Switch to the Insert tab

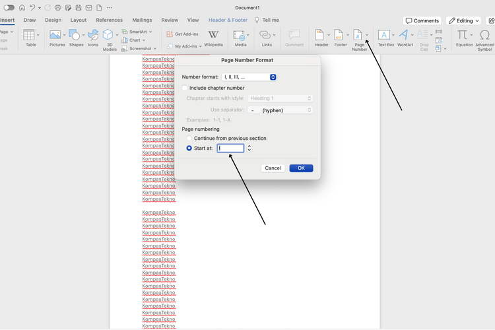pos(7,20)
